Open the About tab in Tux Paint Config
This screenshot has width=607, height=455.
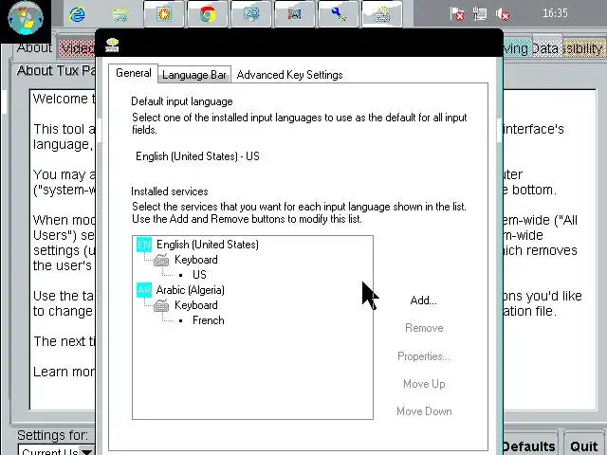(34, 48)
